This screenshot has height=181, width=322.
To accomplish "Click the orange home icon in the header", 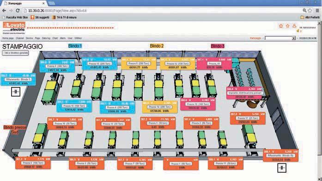I will tap(281, 26).
